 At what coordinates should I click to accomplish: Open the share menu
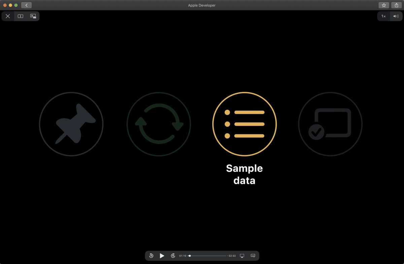click(397, 5)
